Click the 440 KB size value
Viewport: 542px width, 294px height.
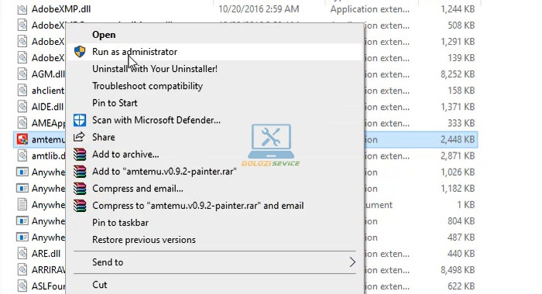(x=461, y=254)
